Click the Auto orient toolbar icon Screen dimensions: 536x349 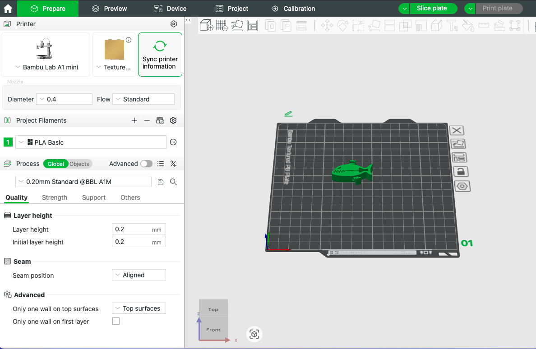tap(237, 25)
